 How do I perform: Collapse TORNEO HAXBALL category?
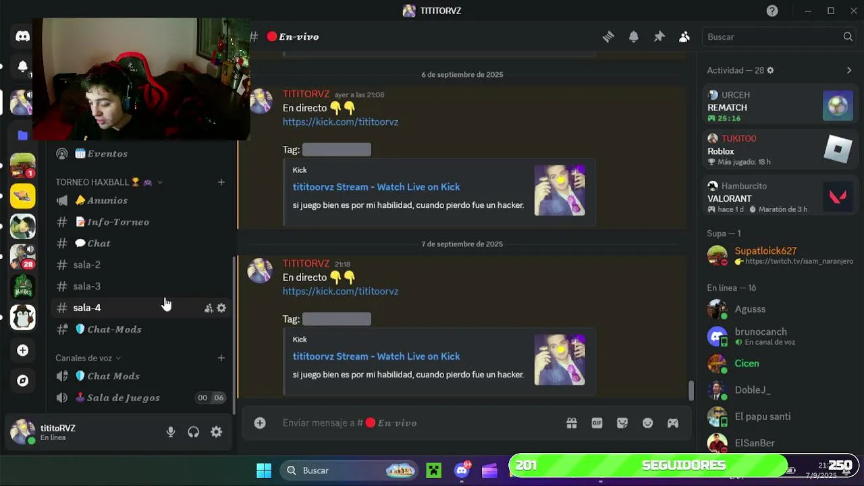click(108, 182)
